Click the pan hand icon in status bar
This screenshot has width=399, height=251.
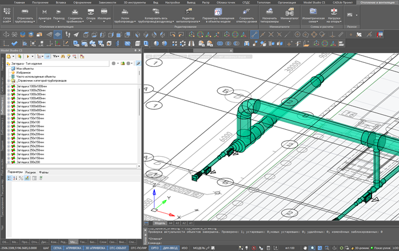305,248
